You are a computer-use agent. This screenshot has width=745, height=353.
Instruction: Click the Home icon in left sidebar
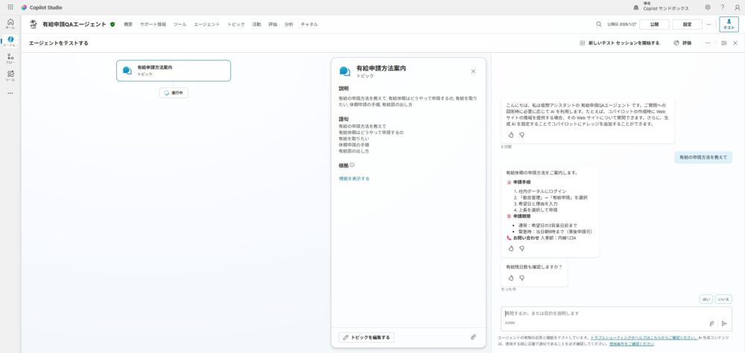point(10,23)
